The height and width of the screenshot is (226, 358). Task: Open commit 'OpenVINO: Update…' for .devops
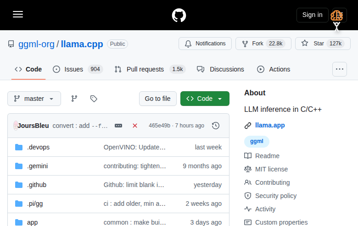[x=134, y=147]
